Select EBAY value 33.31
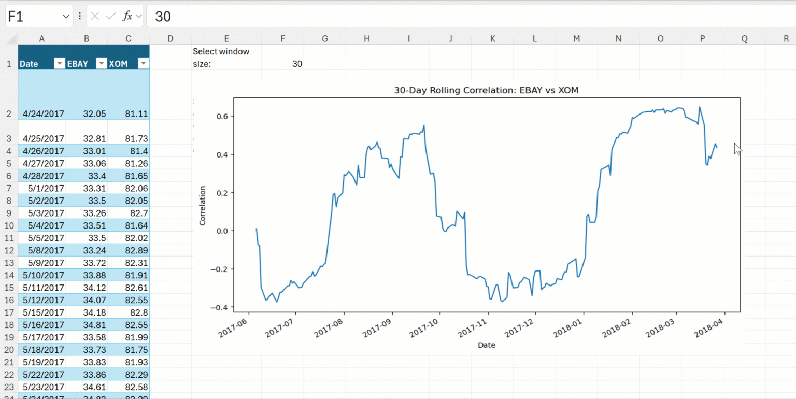 87,188
